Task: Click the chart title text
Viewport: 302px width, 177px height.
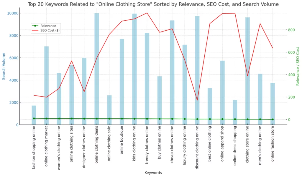Action: 153,4
